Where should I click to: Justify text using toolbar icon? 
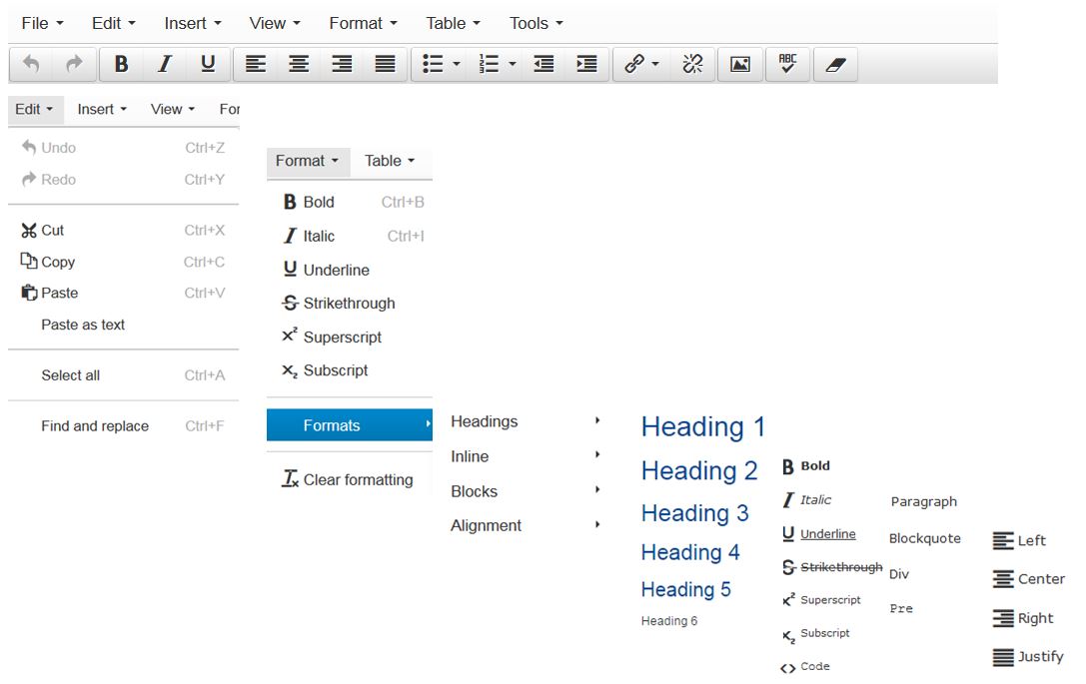pyautogui.click(x=385, y=64)
